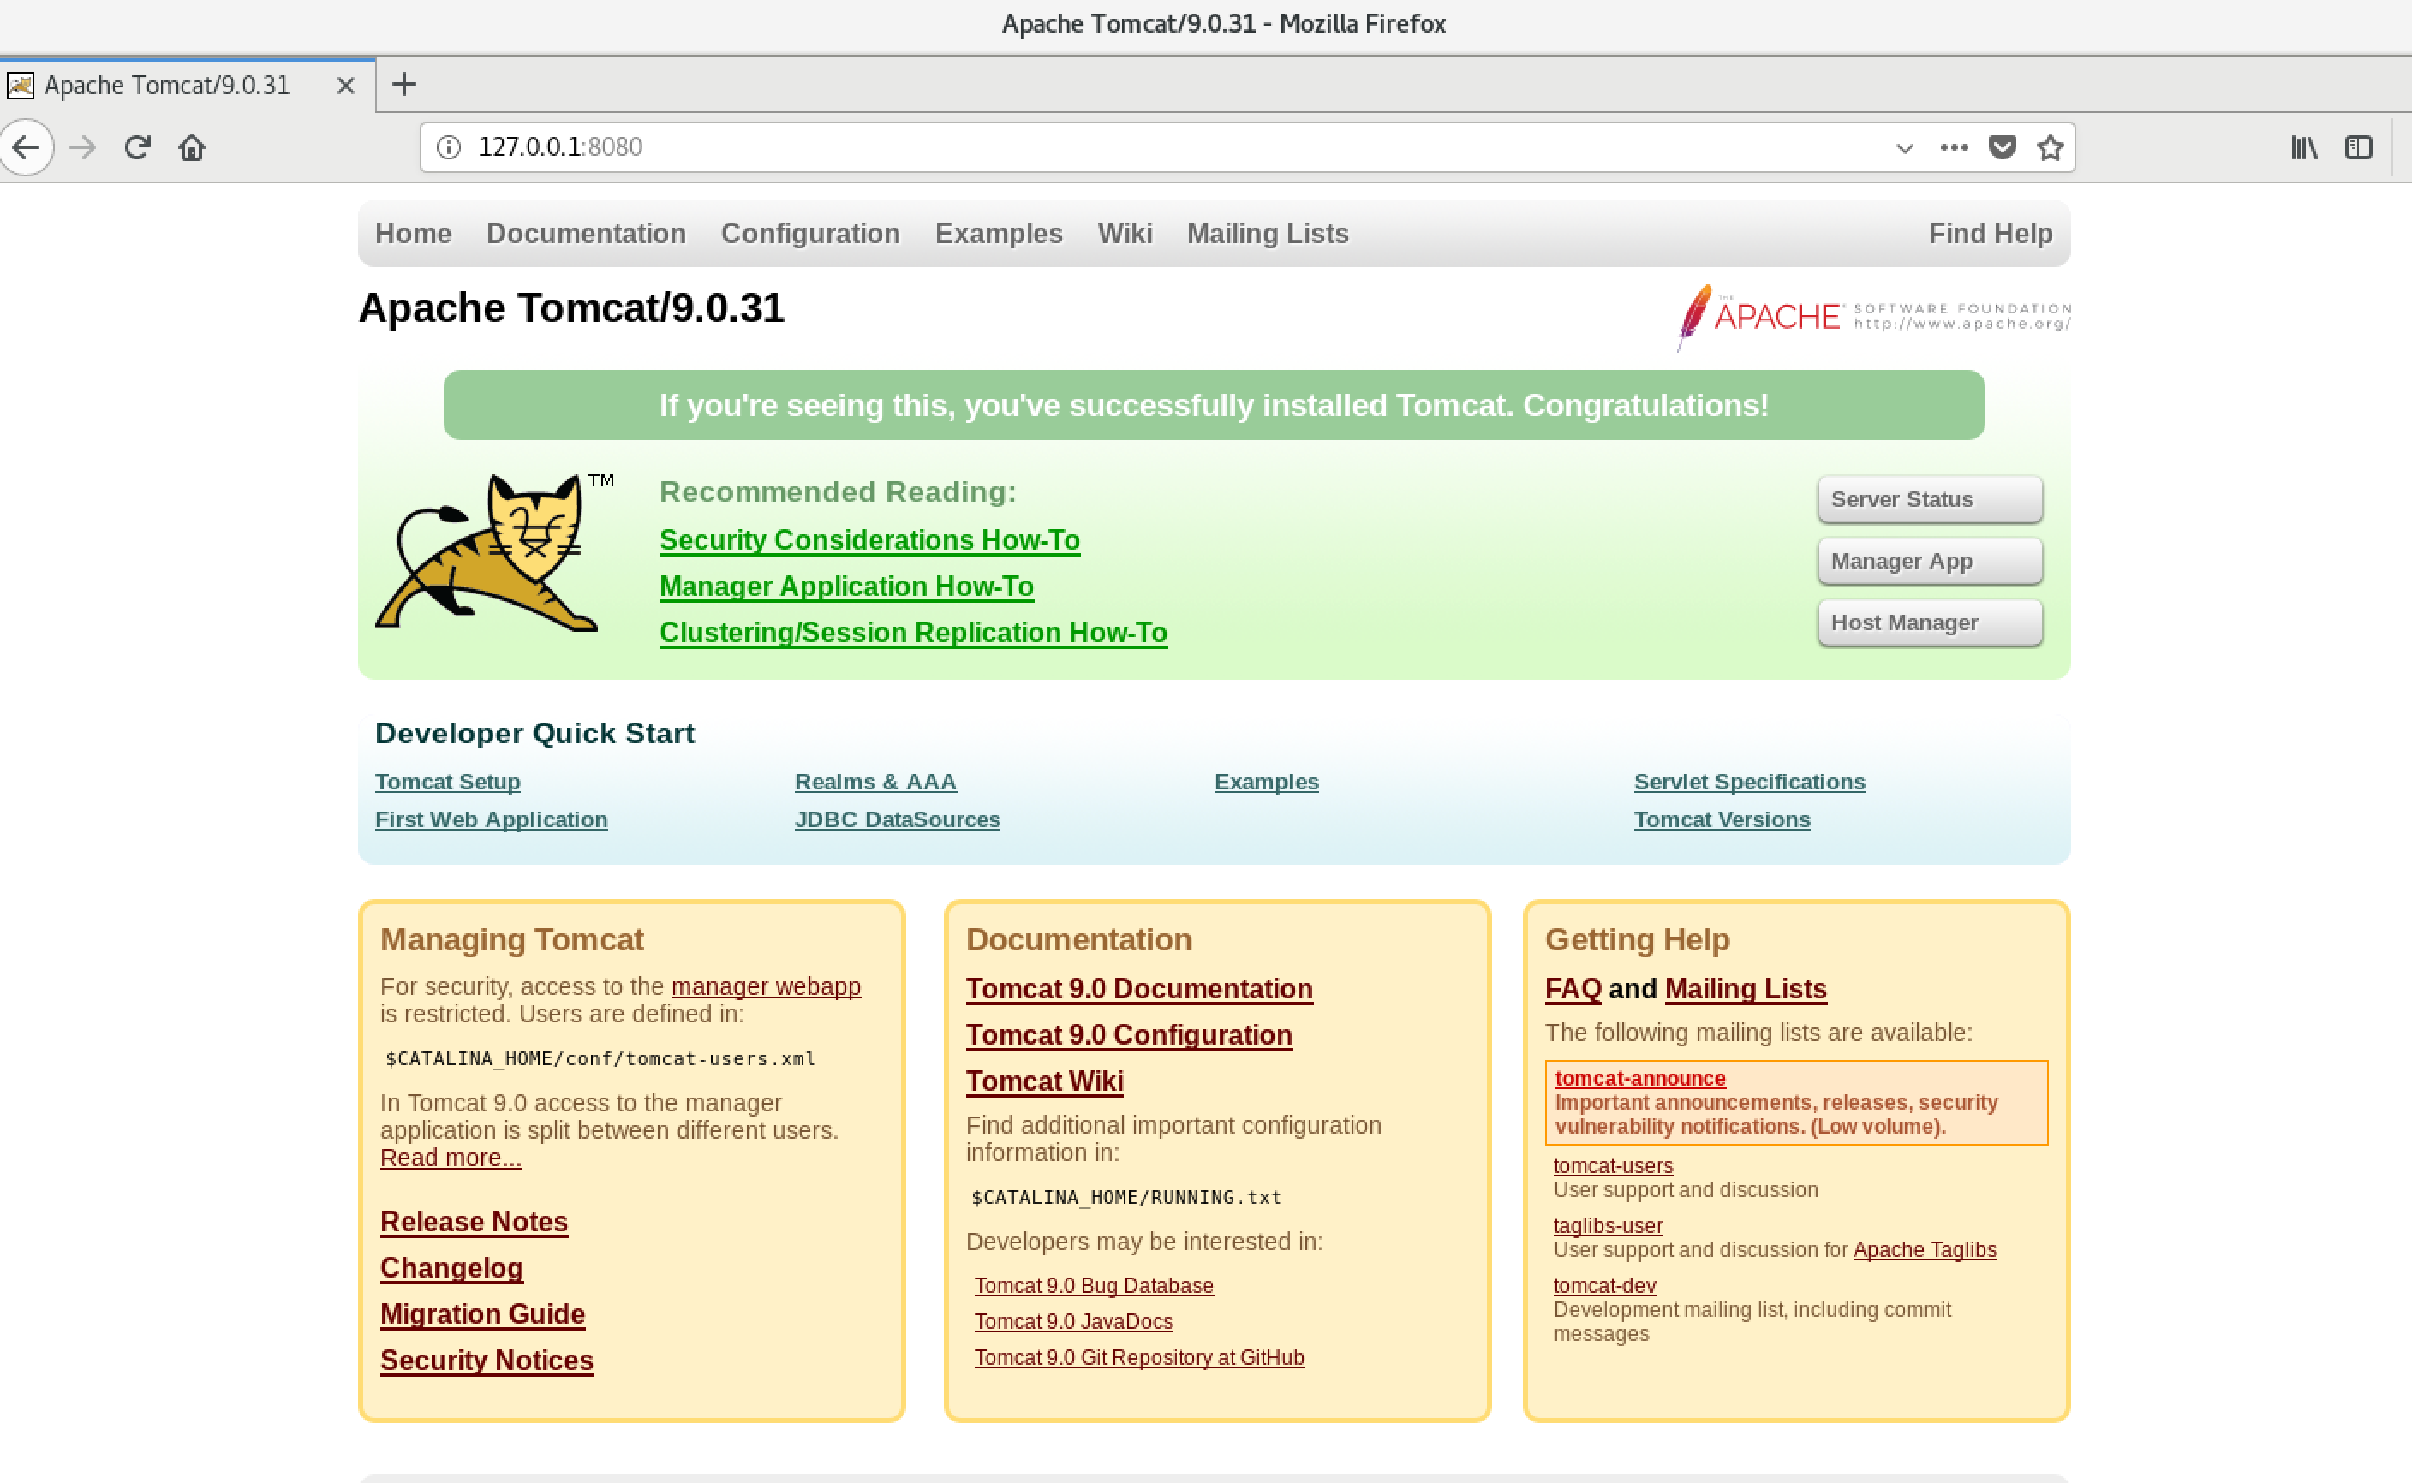
Task: Open the Tomcat 9.0 Bug Database link
Action: pos(1093,1285)
